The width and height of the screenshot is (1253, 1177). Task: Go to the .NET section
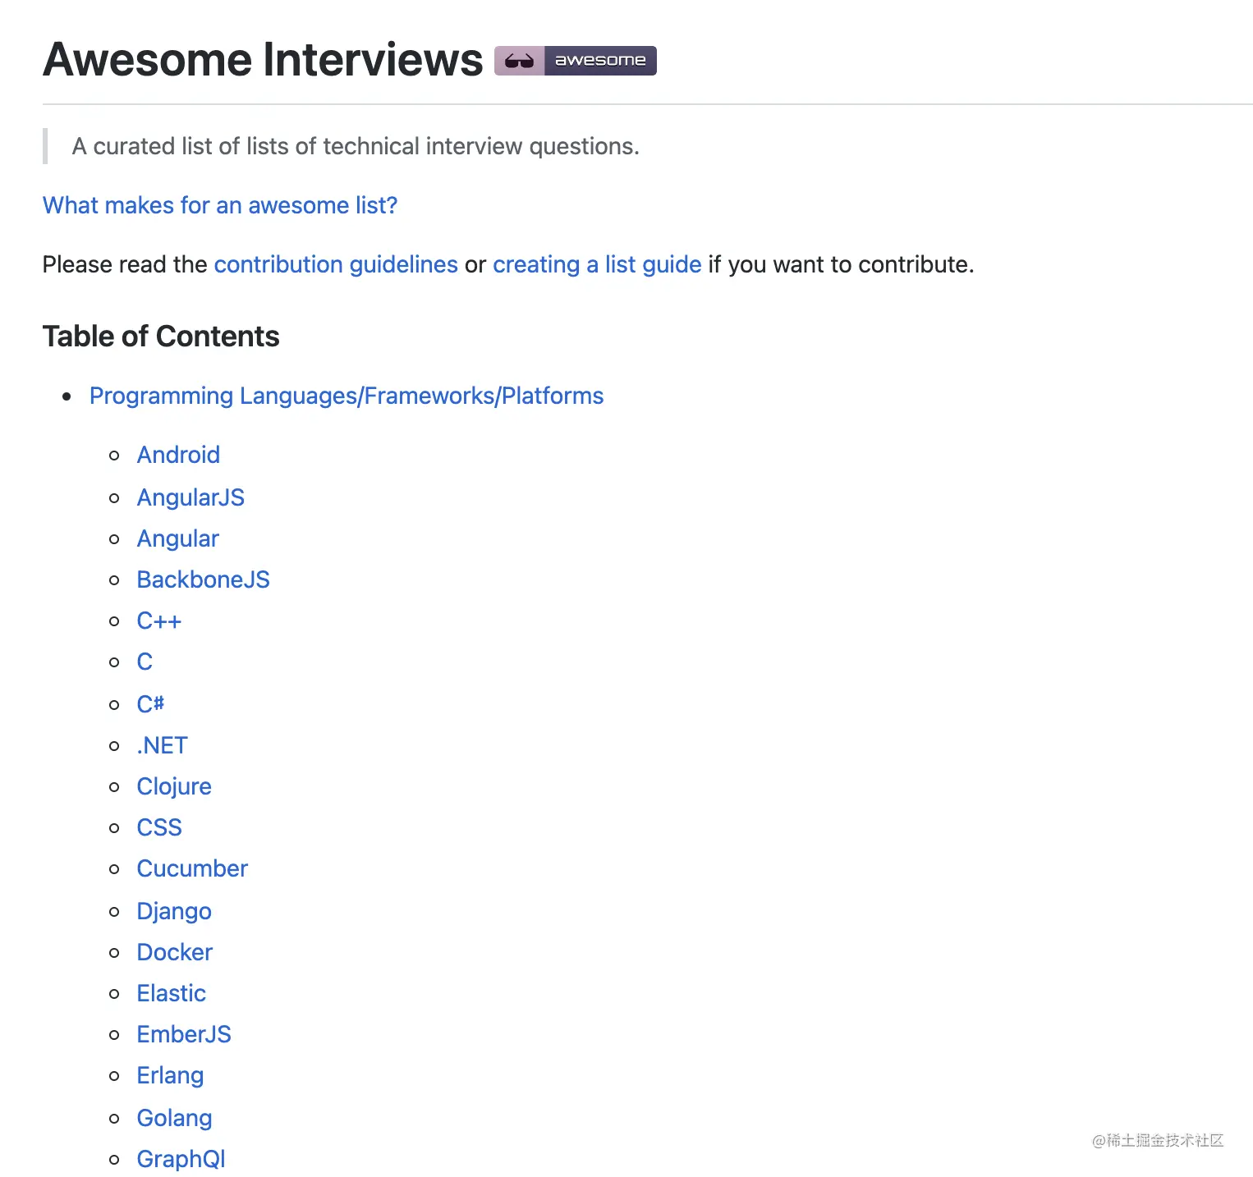coord(163,745)
